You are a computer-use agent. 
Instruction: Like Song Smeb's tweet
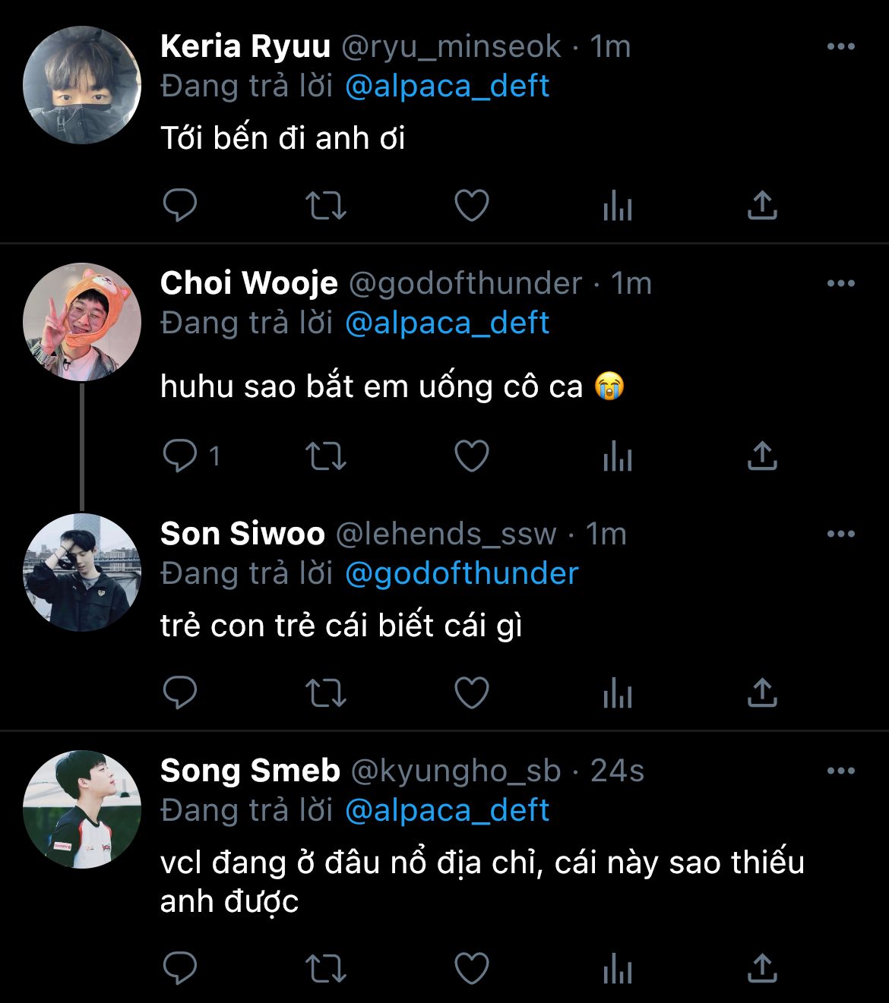tap(471, 967)
